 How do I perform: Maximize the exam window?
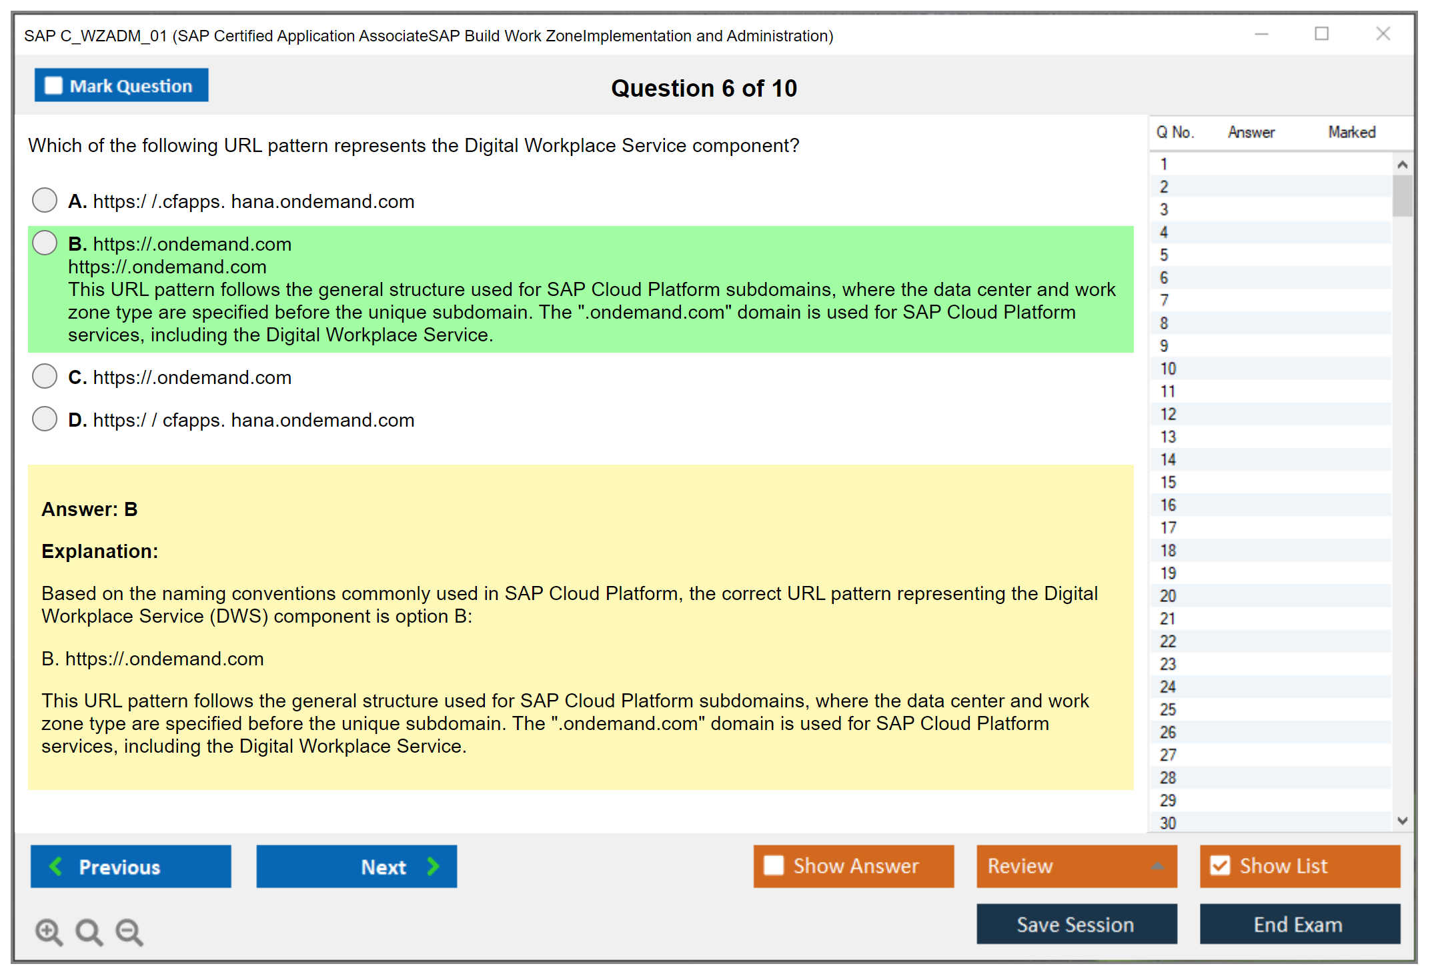[1321, 34]
